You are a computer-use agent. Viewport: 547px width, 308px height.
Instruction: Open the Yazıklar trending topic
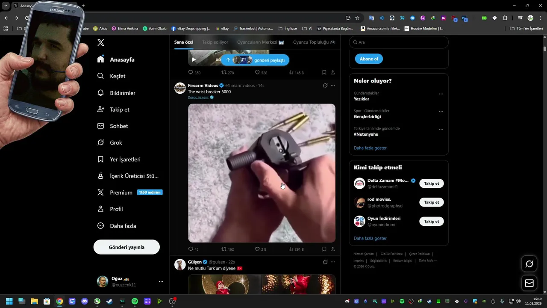point(362,99)
